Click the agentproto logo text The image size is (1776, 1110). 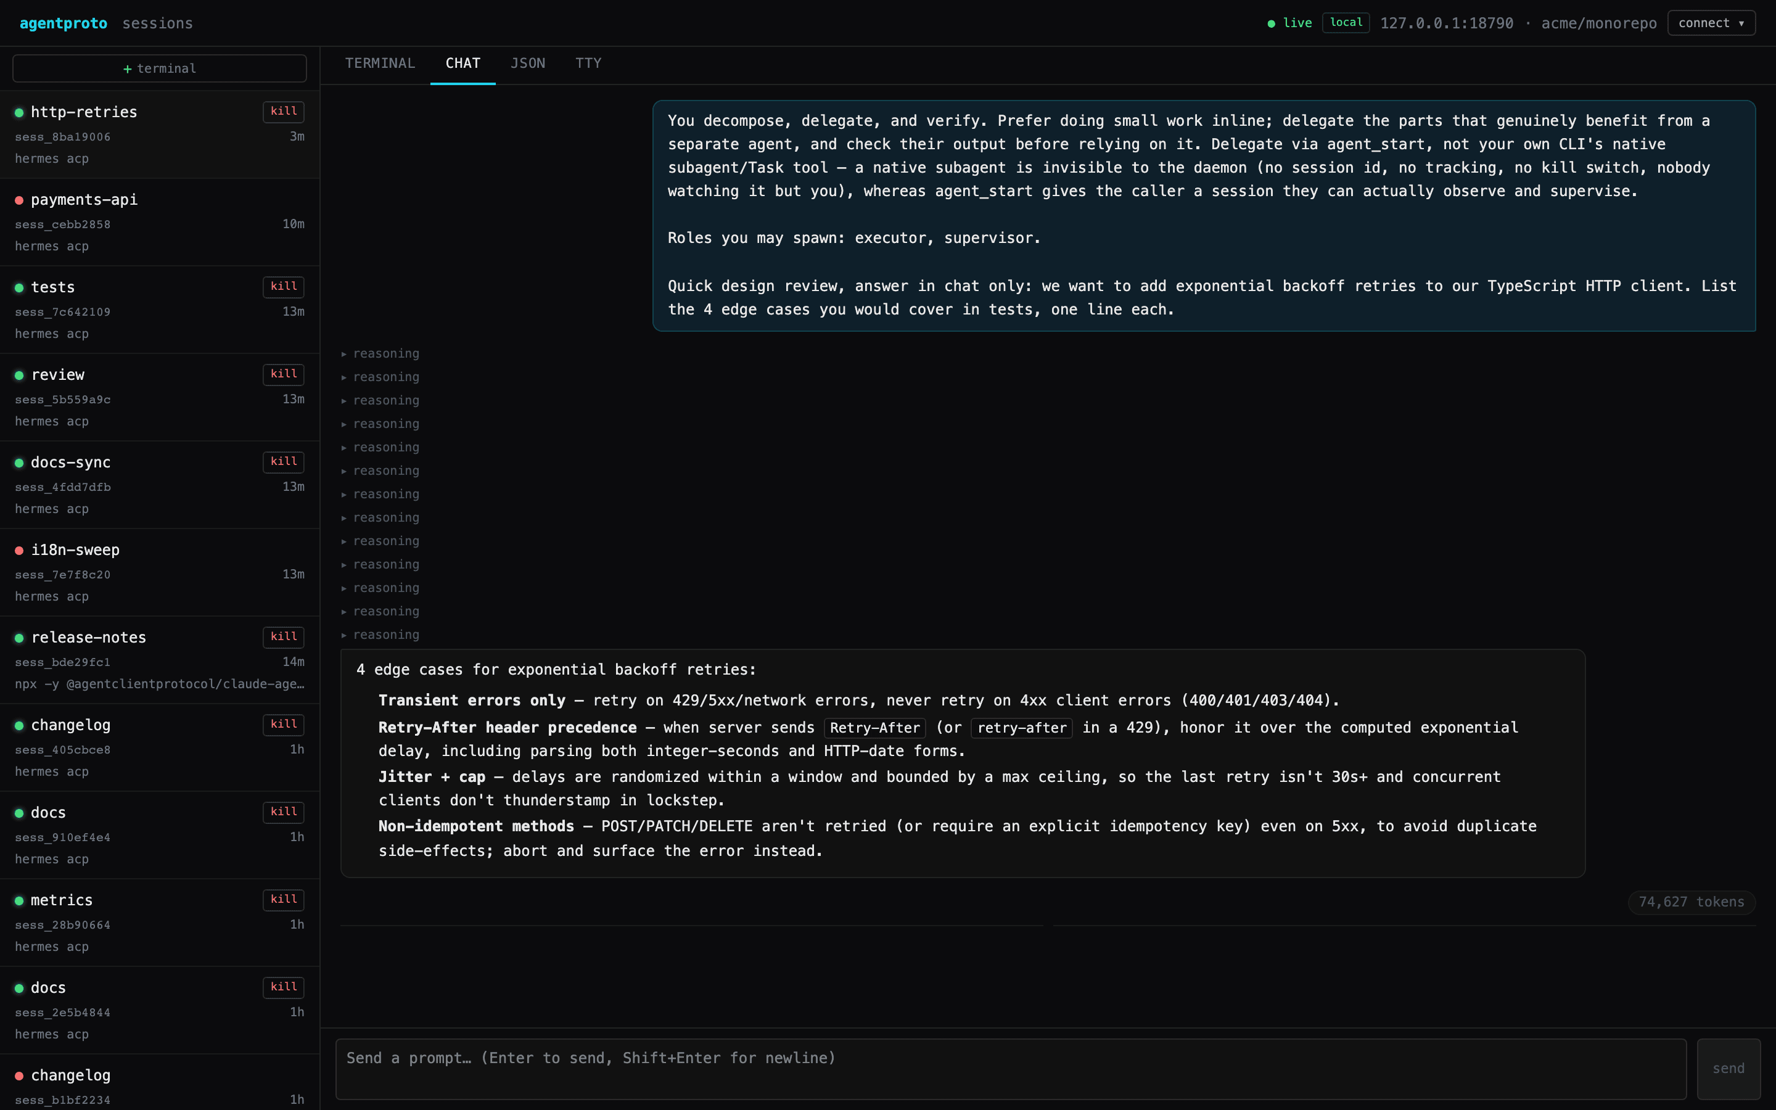point(63,23)
